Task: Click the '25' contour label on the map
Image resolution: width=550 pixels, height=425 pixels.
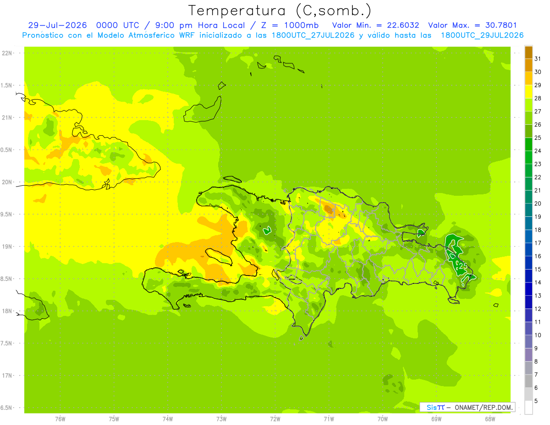Action: point(463,266)
